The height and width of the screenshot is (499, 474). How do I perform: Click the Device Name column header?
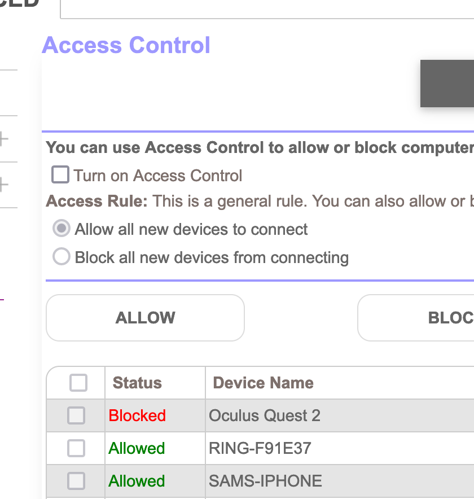point(263,383)
